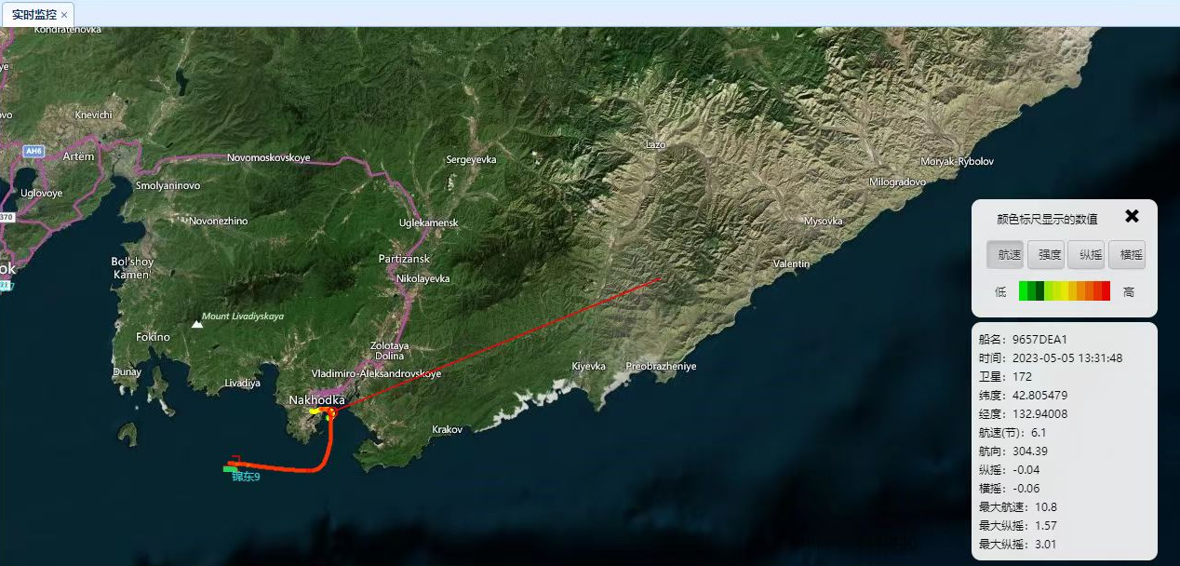Click the red end of color scale
The height and width of the screenshot is (566, 1180).
(1106, 291)
